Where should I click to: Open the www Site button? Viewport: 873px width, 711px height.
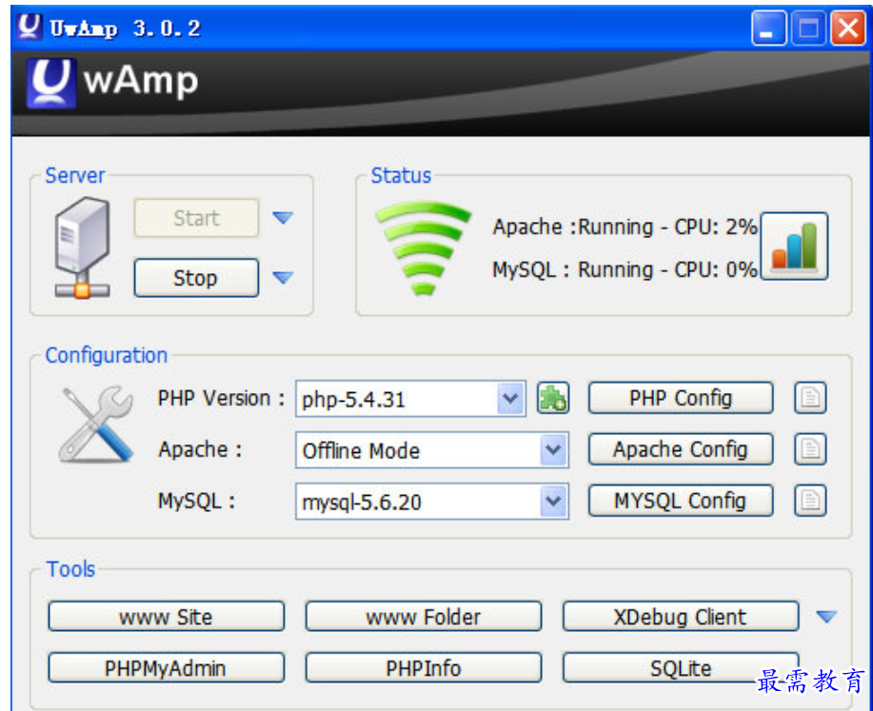pos(166,617)
